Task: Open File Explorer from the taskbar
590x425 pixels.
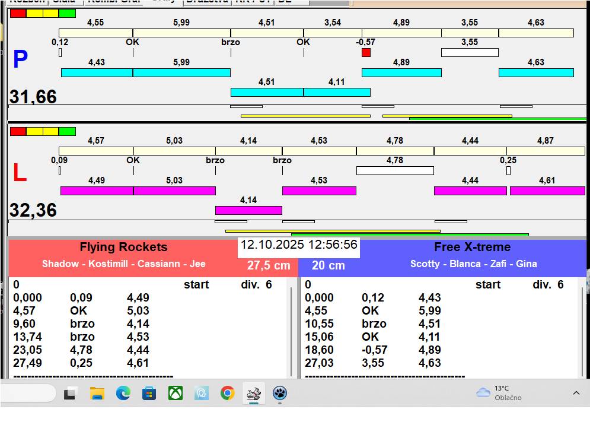Action: [x=97, y=393]
